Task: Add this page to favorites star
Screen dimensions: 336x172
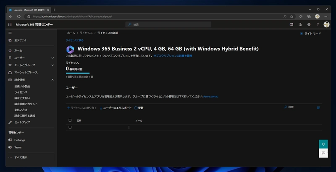Action: 291,16
